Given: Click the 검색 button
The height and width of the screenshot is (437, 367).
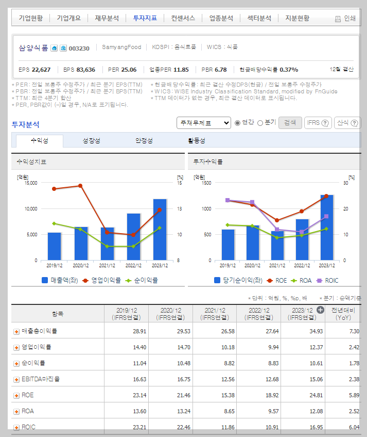Looking at the screenshot, I should click(x=290, y=123).
